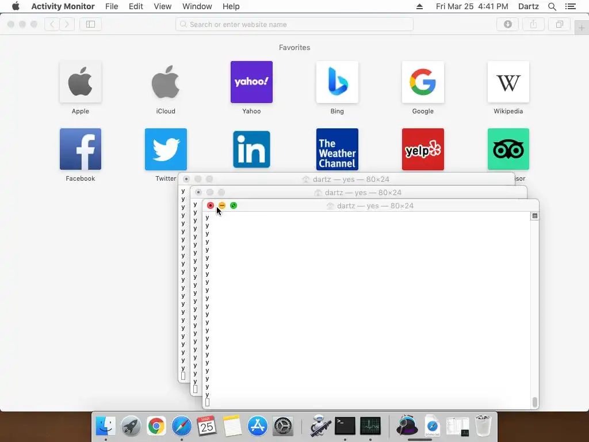Open Automator from the Dock
Screen dimensions: 589x442
click(320, 426)
